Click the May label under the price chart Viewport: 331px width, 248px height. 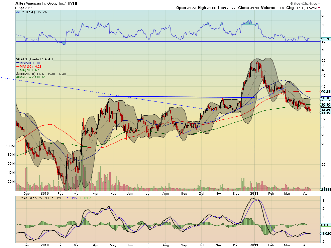pos(113,193)
